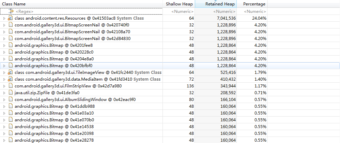Expand BitmapScreenNail @ 0x42108a70 row
This screenshot has width=340, height=143.
pyautogui.click(x=4, y=32)
